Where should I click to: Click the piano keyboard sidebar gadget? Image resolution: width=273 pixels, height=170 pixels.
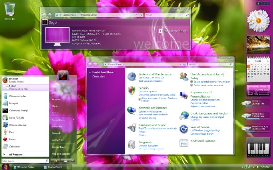click(x=258, y=148)
